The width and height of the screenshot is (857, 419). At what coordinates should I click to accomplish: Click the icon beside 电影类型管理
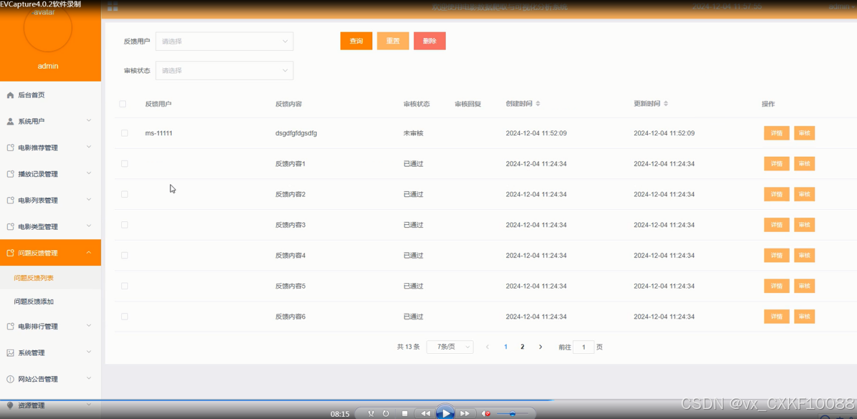pyautogui.click(x=10, y=226)
